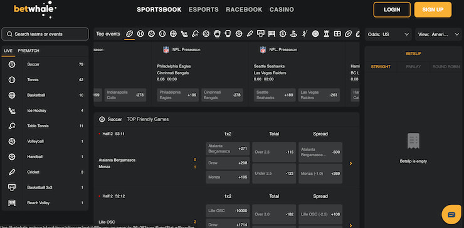The image size is (464, 228).
Task: Open Soccer in the live sports sidebar
Action: (45, 64)
